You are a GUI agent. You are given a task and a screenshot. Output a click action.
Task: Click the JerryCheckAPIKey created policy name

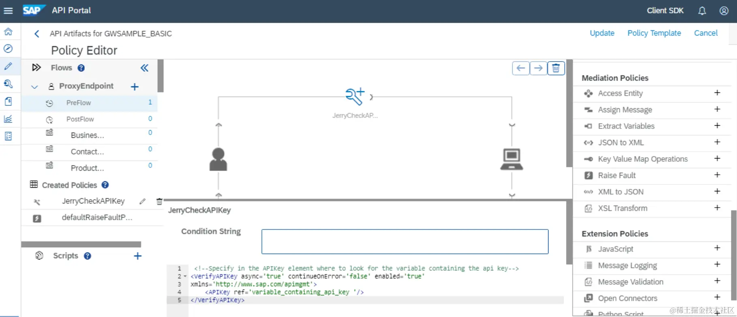pyautogui.click(x=93, y=201)
